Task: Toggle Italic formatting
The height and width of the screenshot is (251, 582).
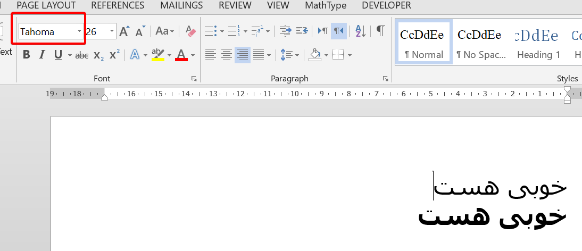Action: (41, 55)
